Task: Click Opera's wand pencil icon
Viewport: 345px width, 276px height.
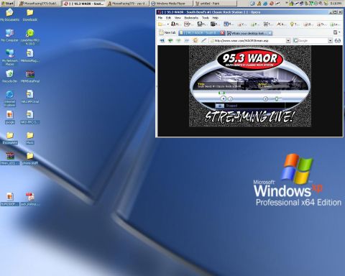Action: pyautogui.click(x=203, y=40)
